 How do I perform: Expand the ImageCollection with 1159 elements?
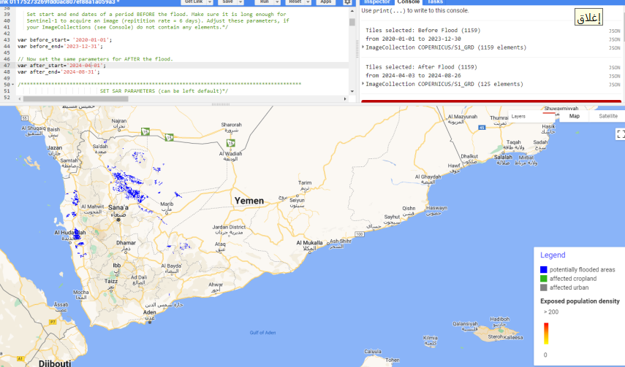[363, 47]
